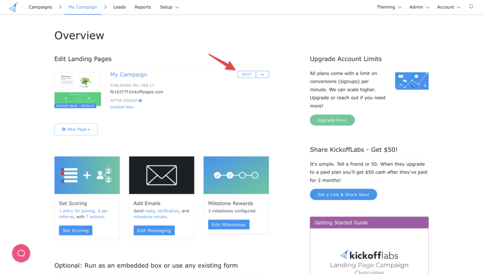This screenshot has height=274, width=483.
Task: Open the pink chat support bubble
Action: point(21,253)
